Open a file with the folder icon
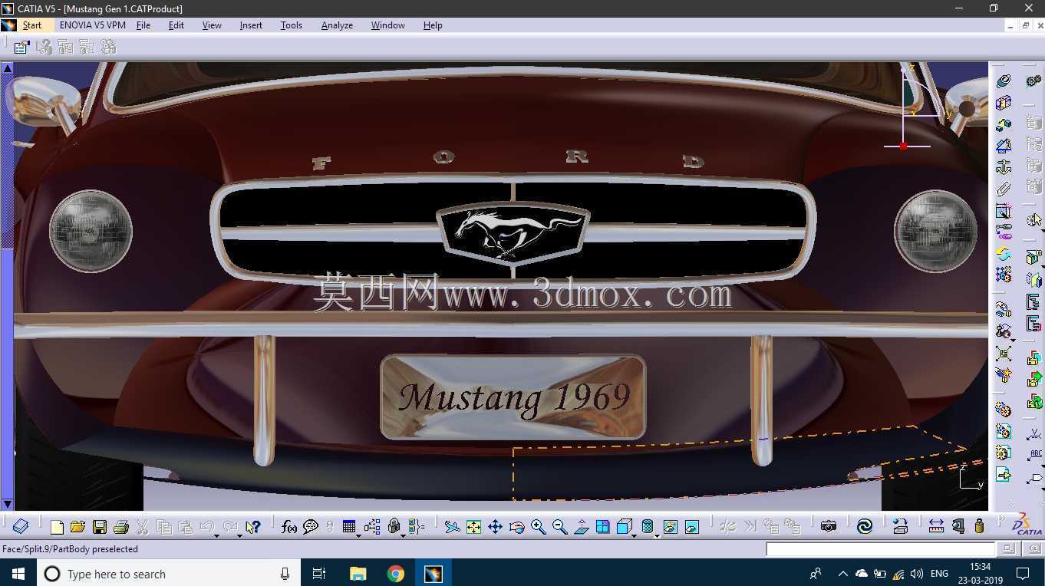 77,527
